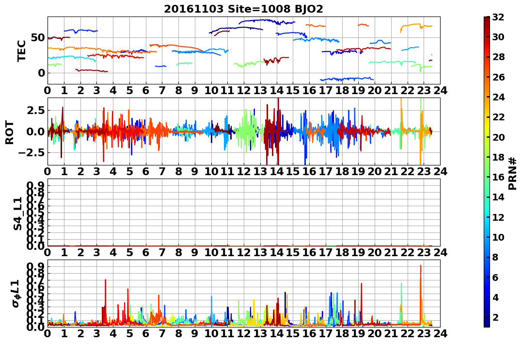
Task: Click hour 6 on S4_L1 panel x-axis
Action: pos(145,253)
